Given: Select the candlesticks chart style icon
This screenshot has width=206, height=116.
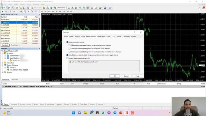Looking at the screenshot, I should [x=72, y=8].
